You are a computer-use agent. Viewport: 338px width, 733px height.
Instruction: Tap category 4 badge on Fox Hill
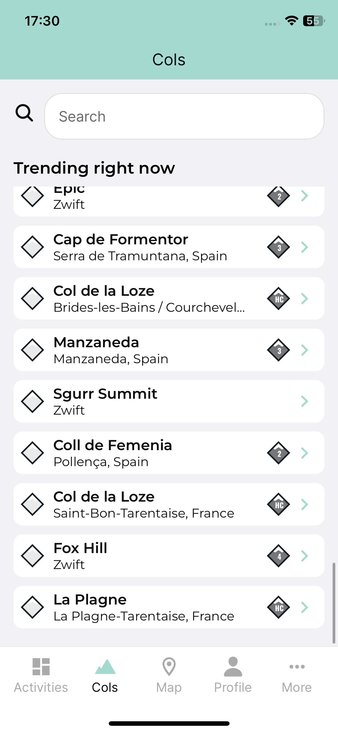pyautogui.click(x=279, y=556)
